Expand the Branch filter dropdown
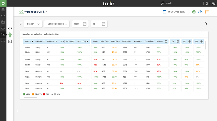The width and height of the screenshot is (217, 121). coord(33,24)
